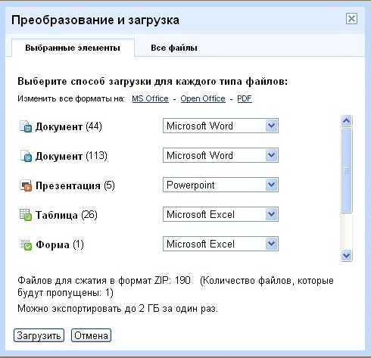Open format dropdown for Документ (44)
This screenshot has height=358, width=371.
tap(220, 126)
